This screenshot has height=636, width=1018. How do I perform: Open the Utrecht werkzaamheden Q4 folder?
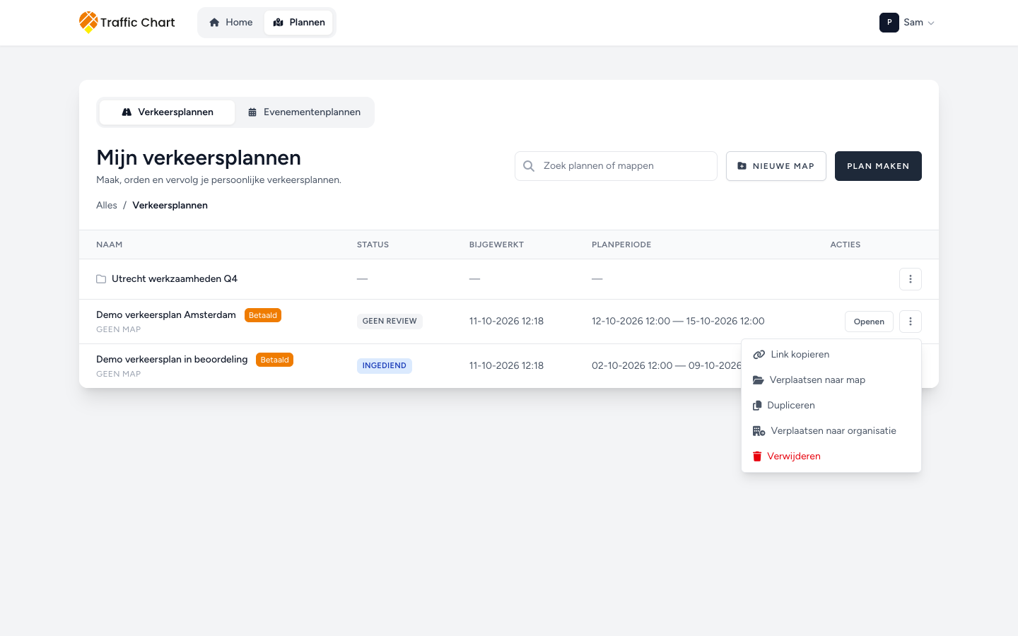[175, 279]
